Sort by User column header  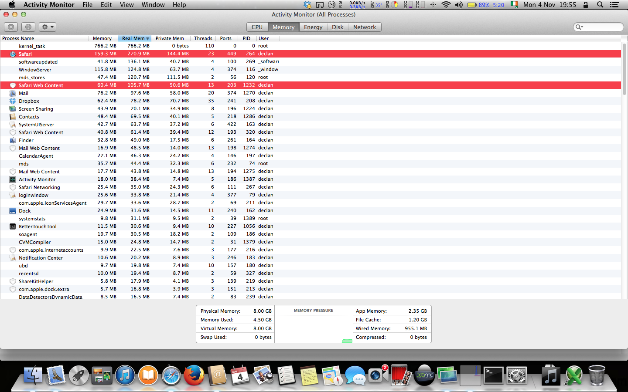[268, 38]
